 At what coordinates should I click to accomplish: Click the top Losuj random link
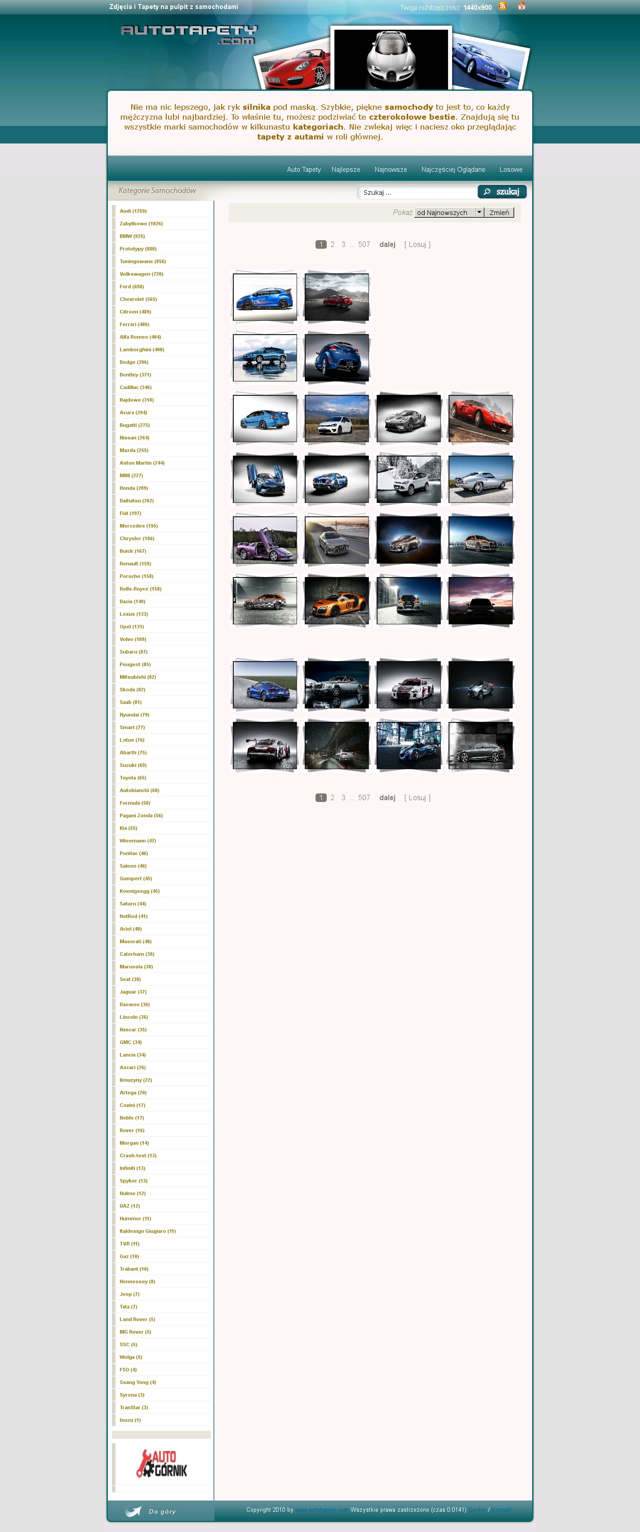coord(417,244)
